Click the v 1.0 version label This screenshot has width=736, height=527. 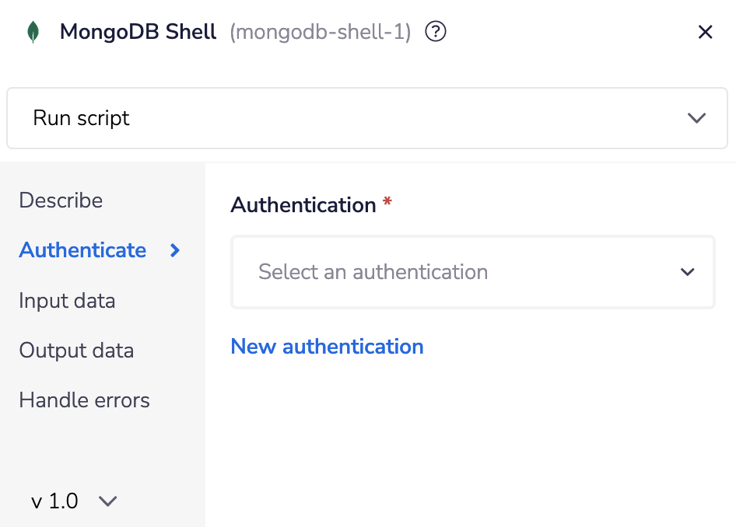point(54,501)
